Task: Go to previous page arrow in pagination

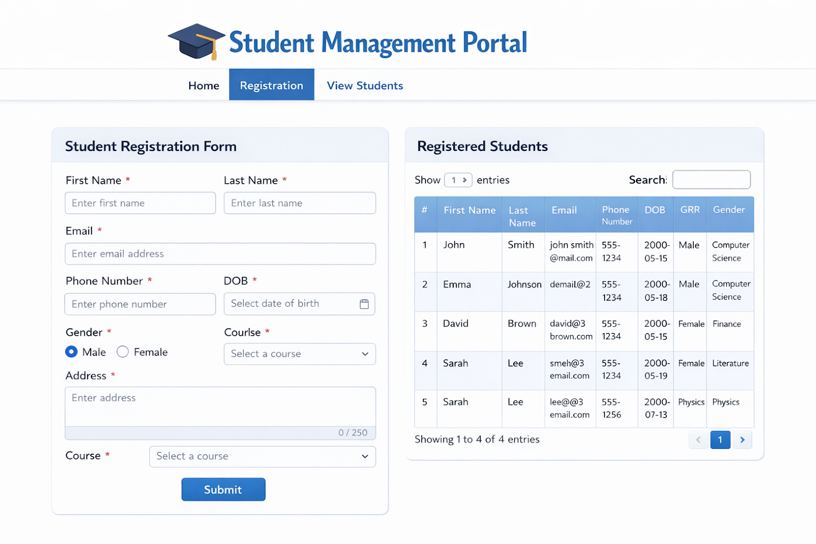Action: click(x=698, y=440)
